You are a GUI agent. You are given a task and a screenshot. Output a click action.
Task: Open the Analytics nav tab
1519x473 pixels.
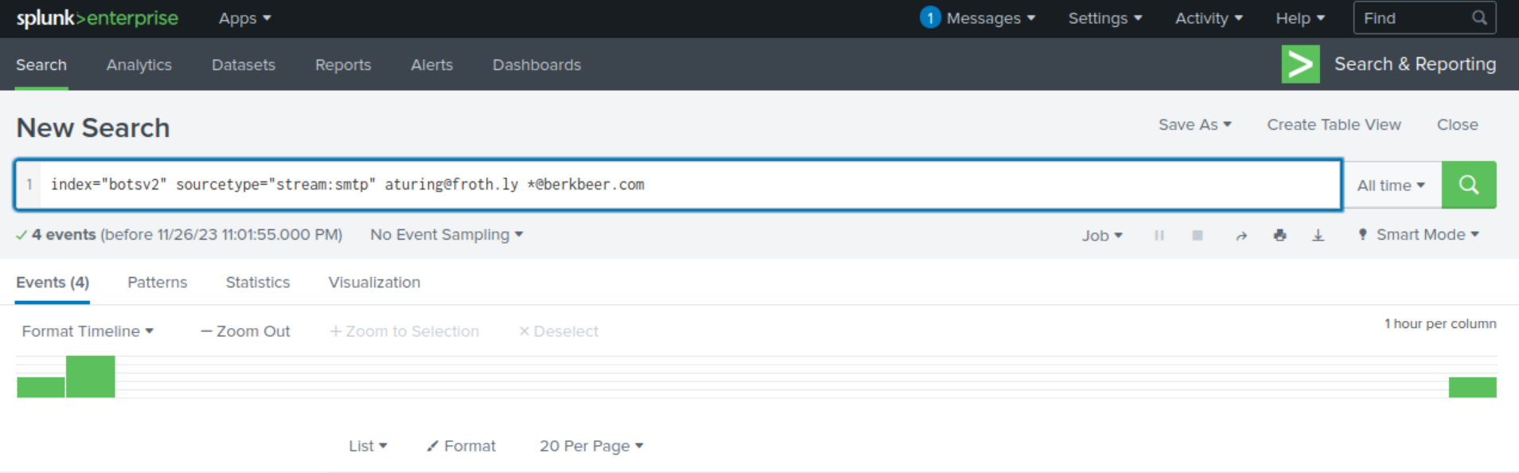coord(139,64)
